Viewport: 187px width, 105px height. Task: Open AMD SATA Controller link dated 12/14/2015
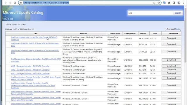coord(30,73)
